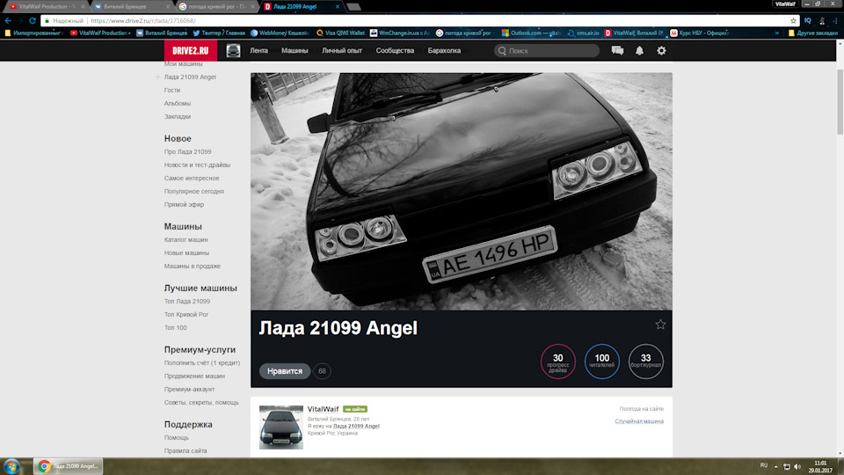844x475 pixels.
Task: Click in the Поиск search field
Action: click(547, 51)
